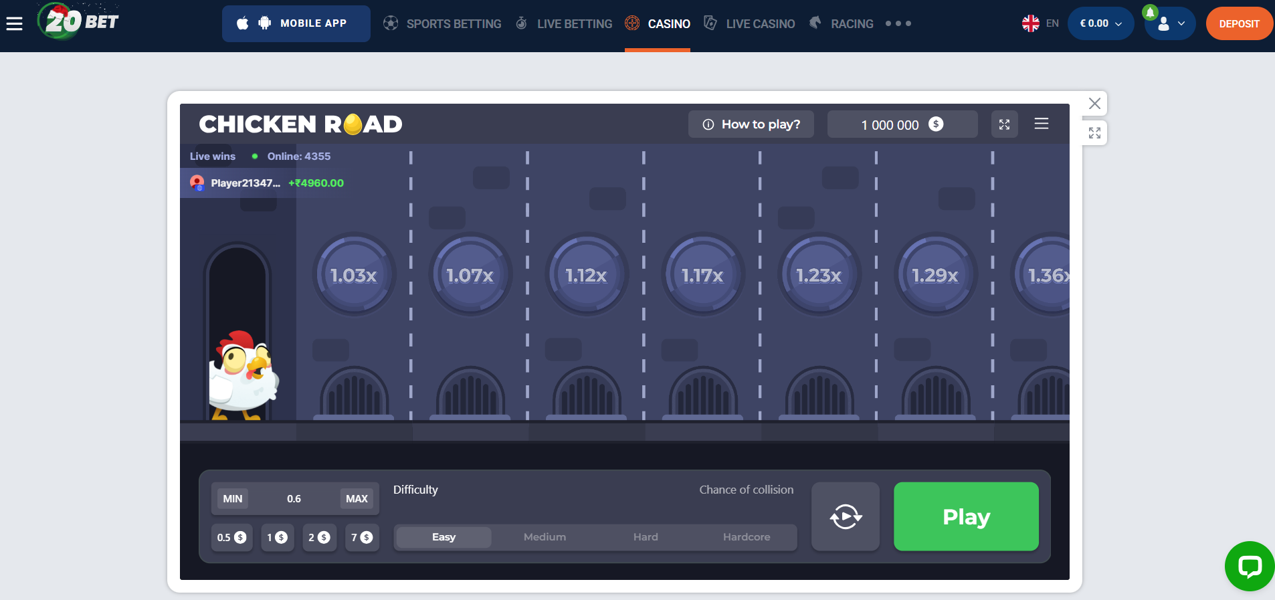
Task: Expand the game window with the expand icon under close
Action: click(x=1094, y=133)
